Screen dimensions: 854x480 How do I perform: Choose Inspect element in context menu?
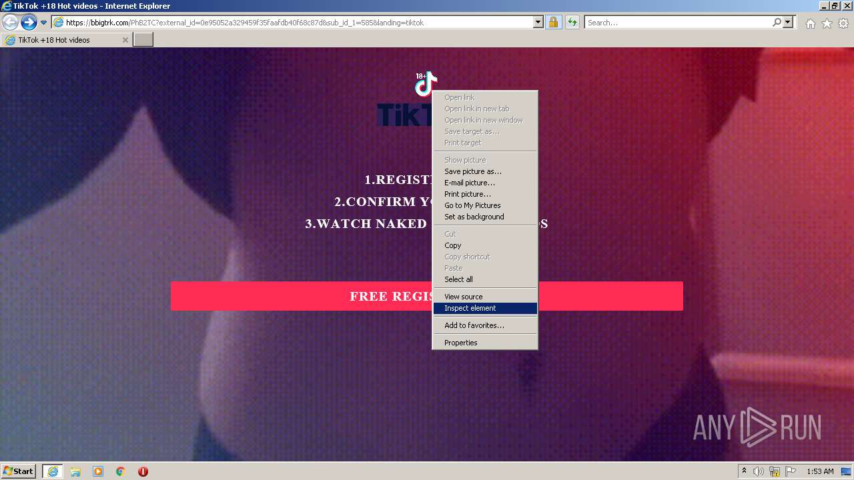point(485,308)
